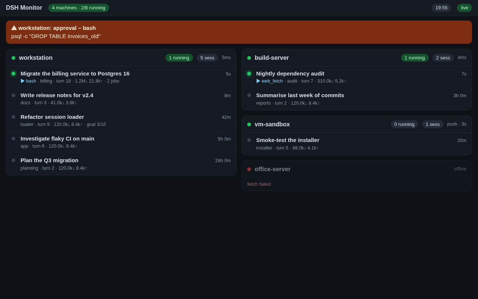The image size is (478, 299).
Task: Click the 1 sess badge on vm-sandbox
Action: coord(433,124)
